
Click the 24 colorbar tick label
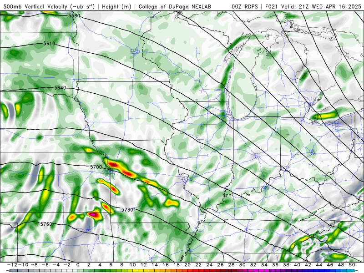tap(209, 265)
